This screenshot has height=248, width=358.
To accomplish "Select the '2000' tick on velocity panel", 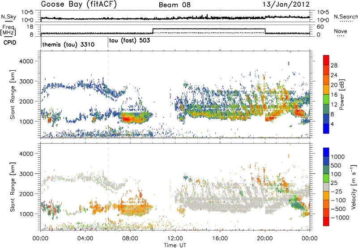I will coord(26,194).
